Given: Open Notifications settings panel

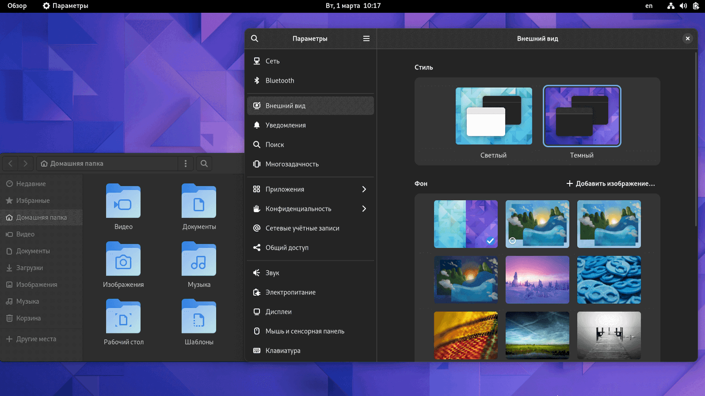Looking at the screenshot, I should (x=285, y=125).
